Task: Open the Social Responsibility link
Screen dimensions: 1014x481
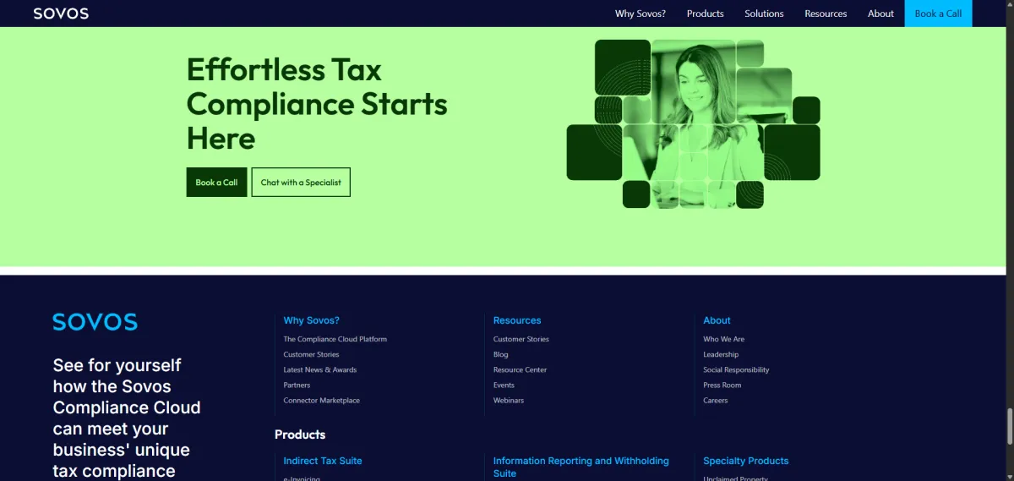Action: point(736,369)
